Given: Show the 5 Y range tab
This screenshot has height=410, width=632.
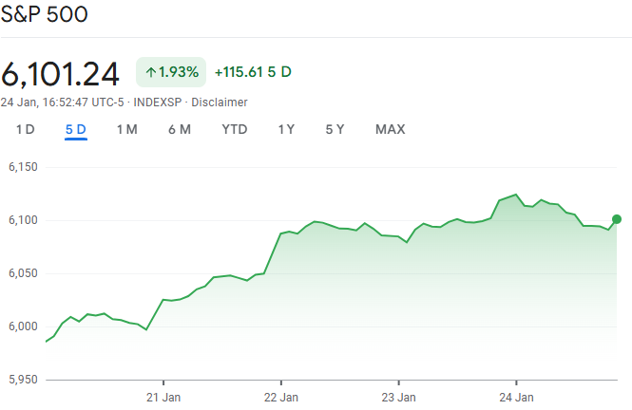Looking at the screenshot, I should point(335,130).
